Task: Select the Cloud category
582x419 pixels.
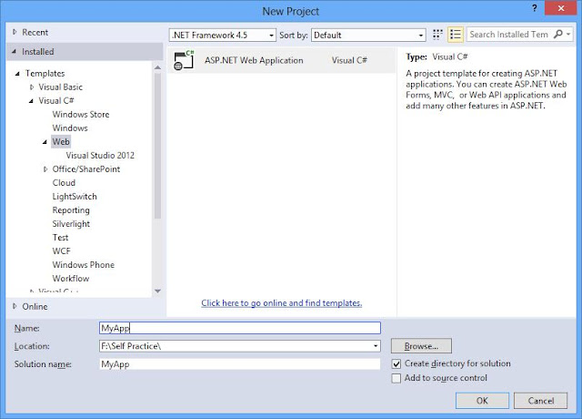Action: tap(64, 183)
